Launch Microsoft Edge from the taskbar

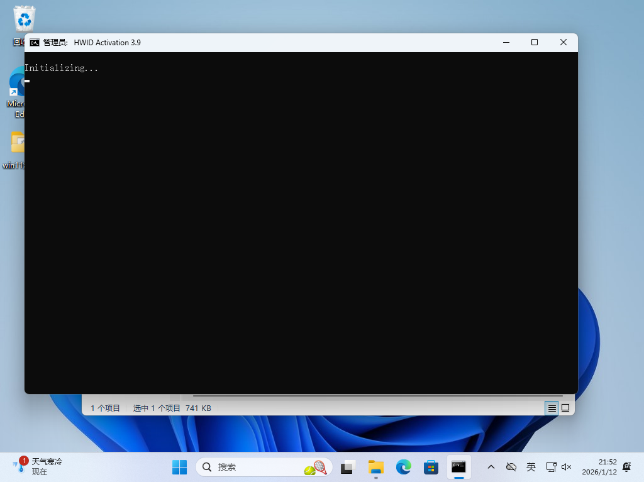click(x=403, y=467)
